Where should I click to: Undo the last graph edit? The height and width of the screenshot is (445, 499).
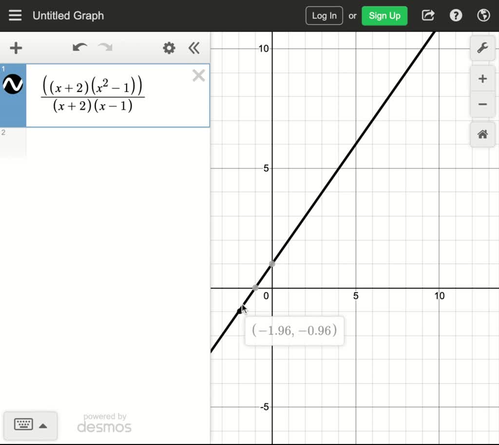(79, 48)
